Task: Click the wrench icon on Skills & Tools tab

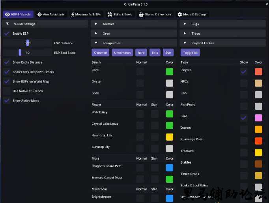Action: click(x=110, y=15)
